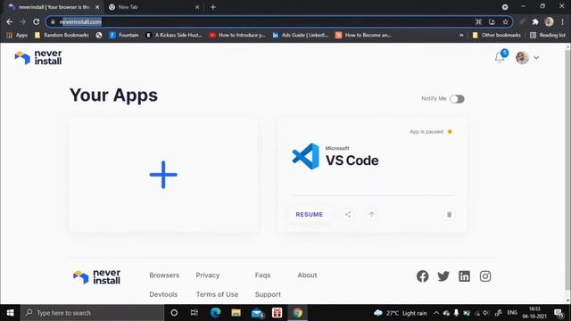
Task: Bookmark this page with the star icon
Action: coord(505,21)
